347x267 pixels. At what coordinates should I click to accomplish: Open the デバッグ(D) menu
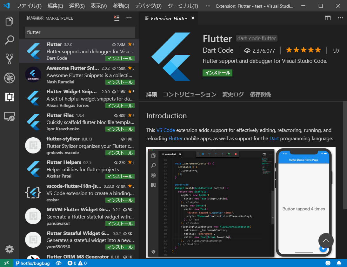click(x=148, y=6)
